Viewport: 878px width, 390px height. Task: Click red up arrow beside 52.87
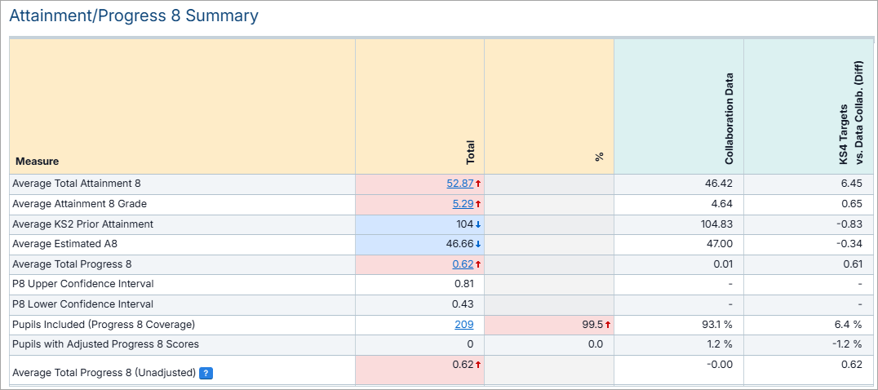[x=478, y=184]
